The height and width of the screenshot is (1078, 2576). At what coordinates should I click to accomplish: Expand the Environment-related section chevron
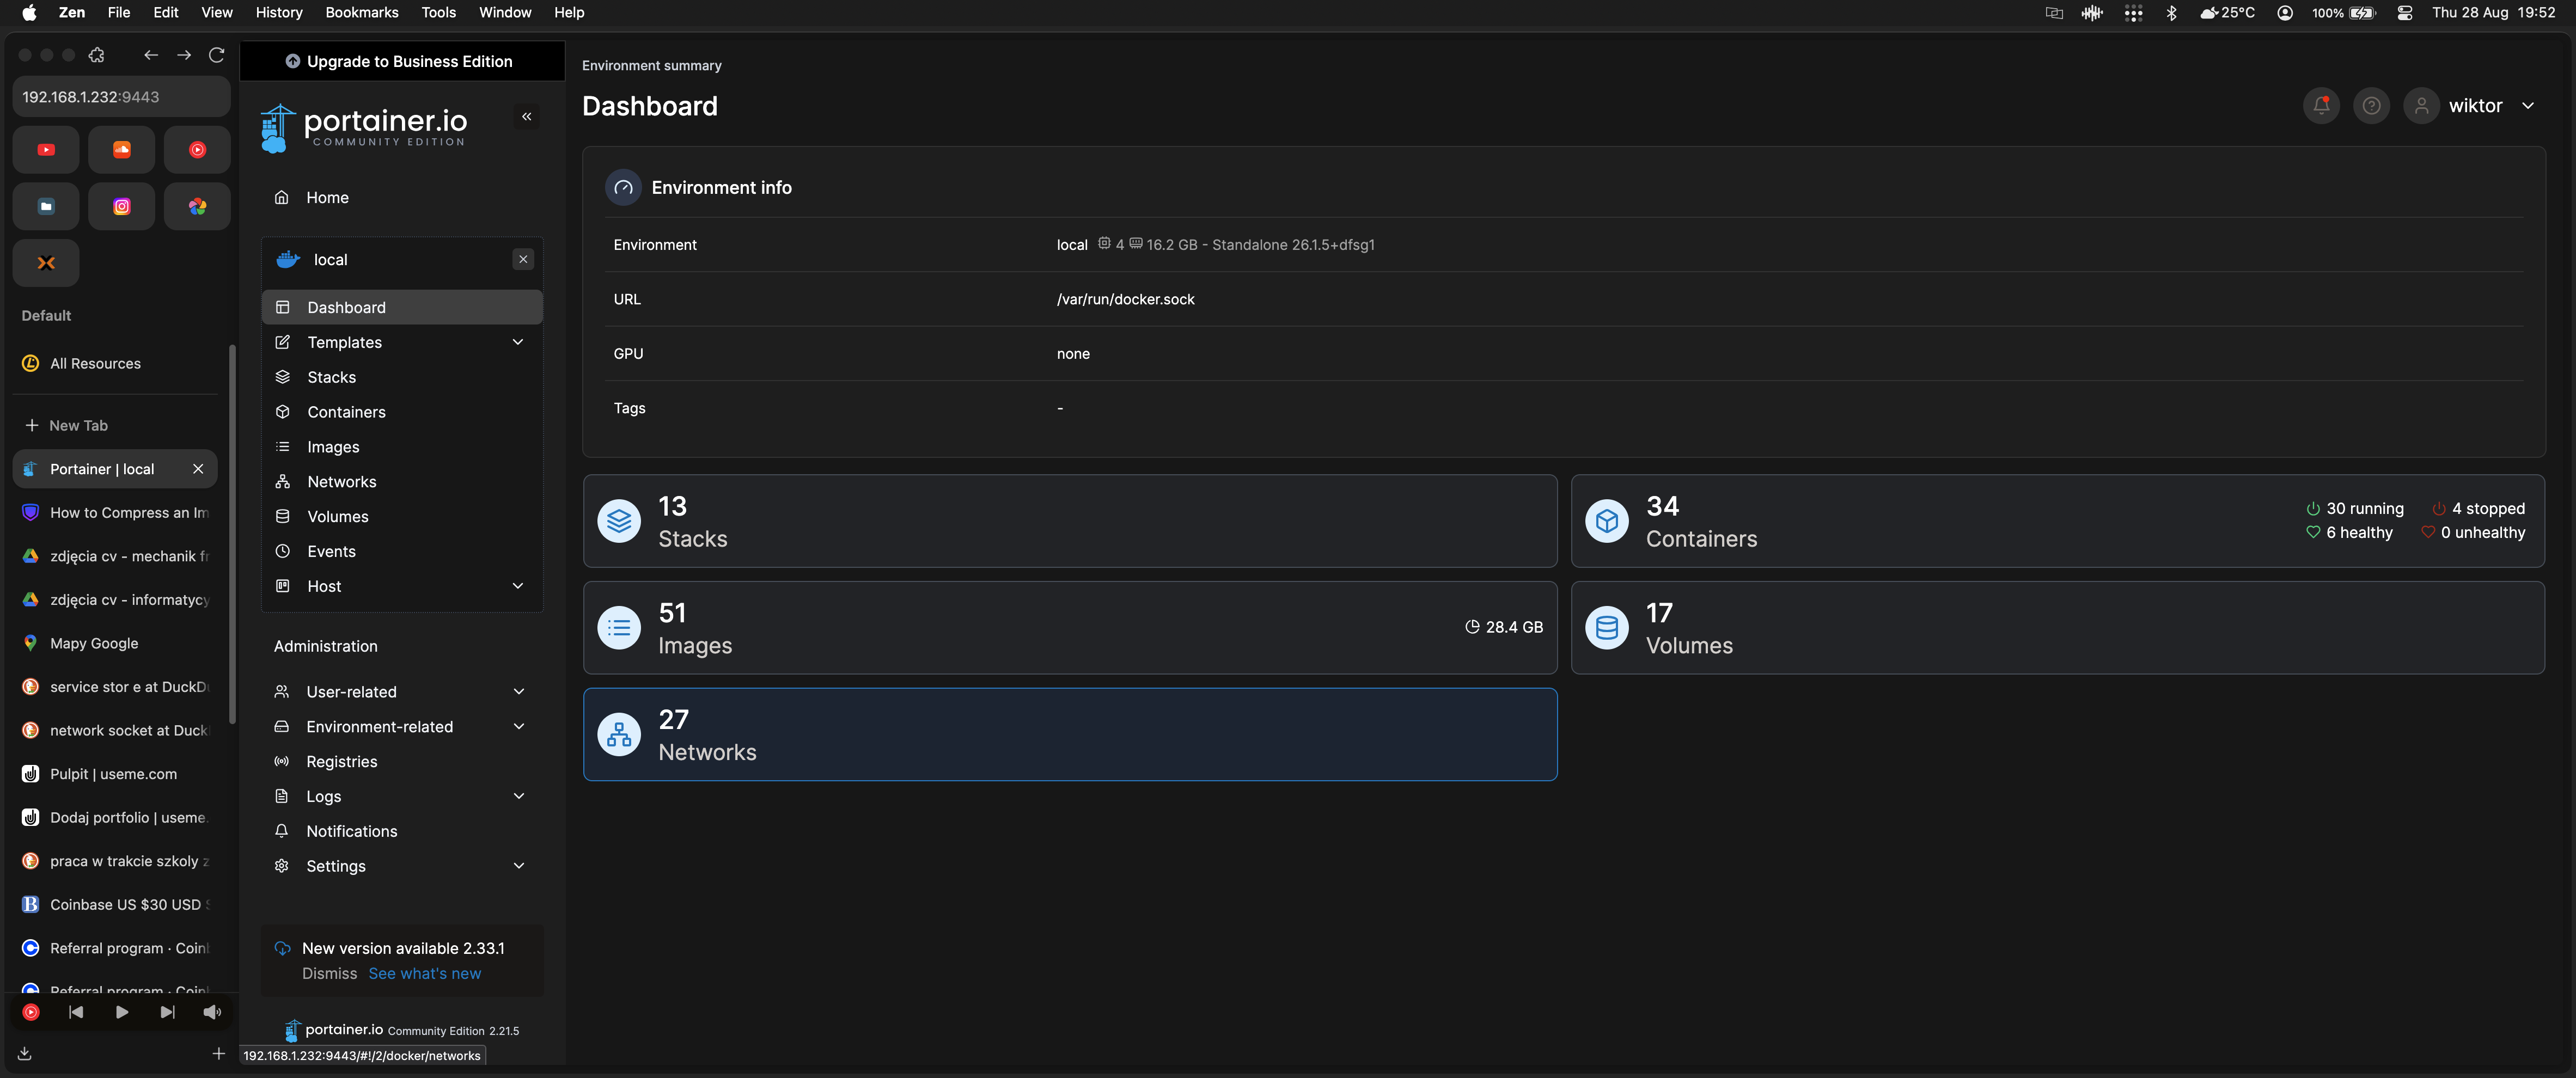[519, 727]
